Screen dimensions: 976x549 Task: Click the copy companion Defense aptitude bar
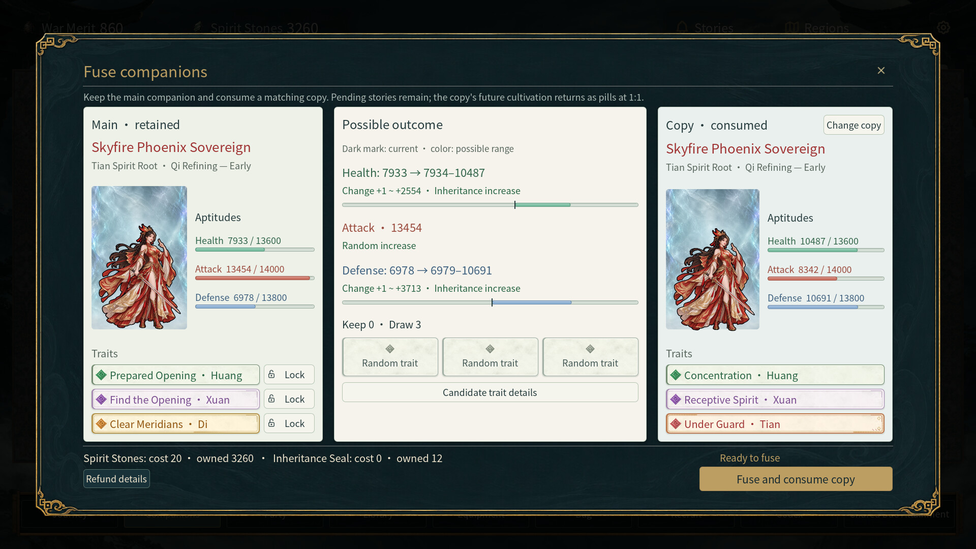(826, 307)
